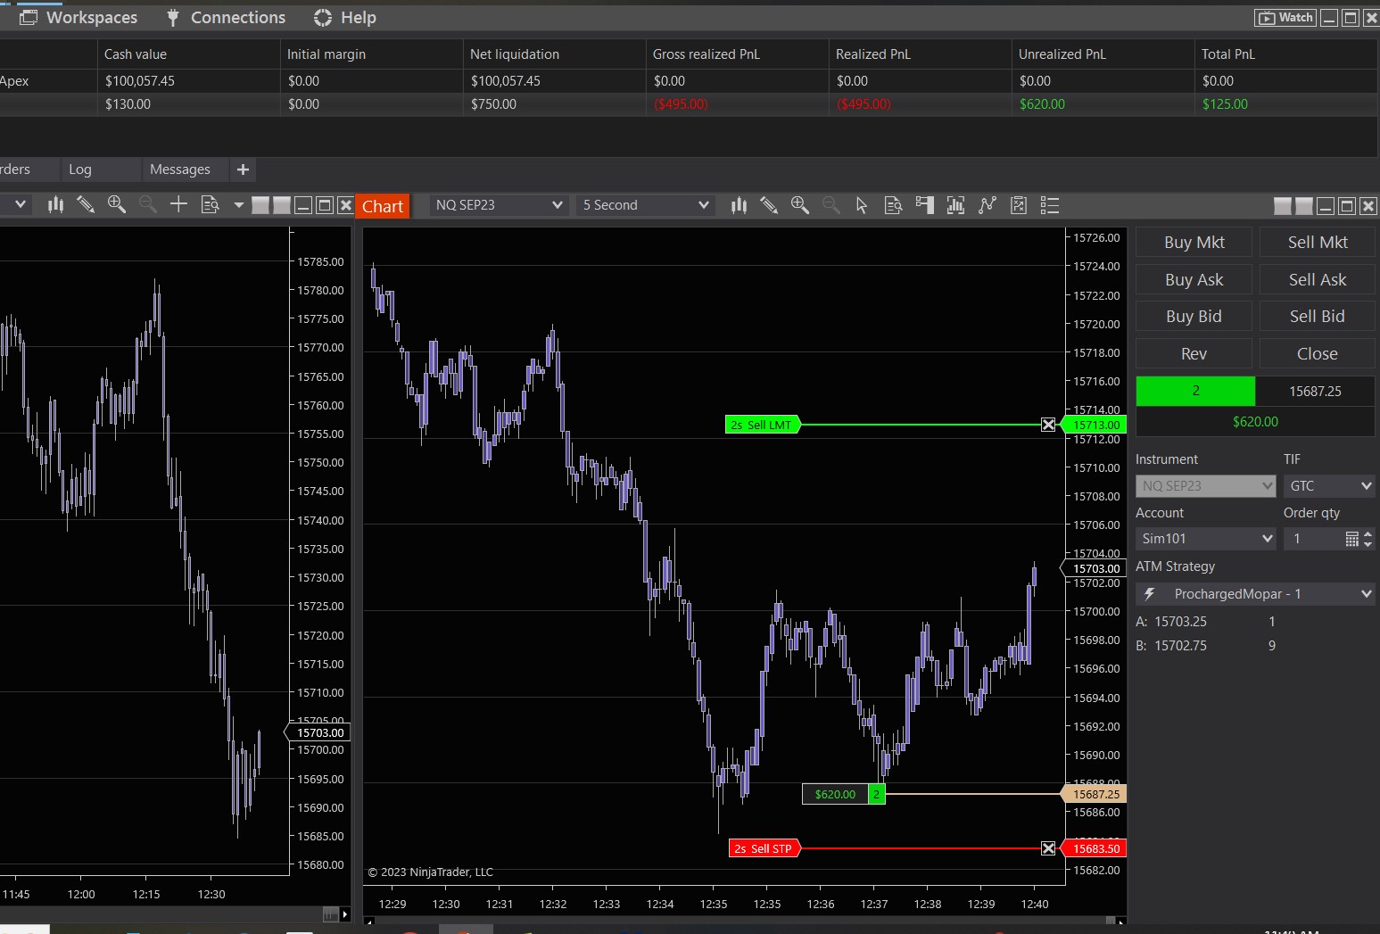The width and height of the screenshot is (1380, 934).
Task: Open chart Properties list icon
Action: pyautogui.click(x=1050, y=205)
